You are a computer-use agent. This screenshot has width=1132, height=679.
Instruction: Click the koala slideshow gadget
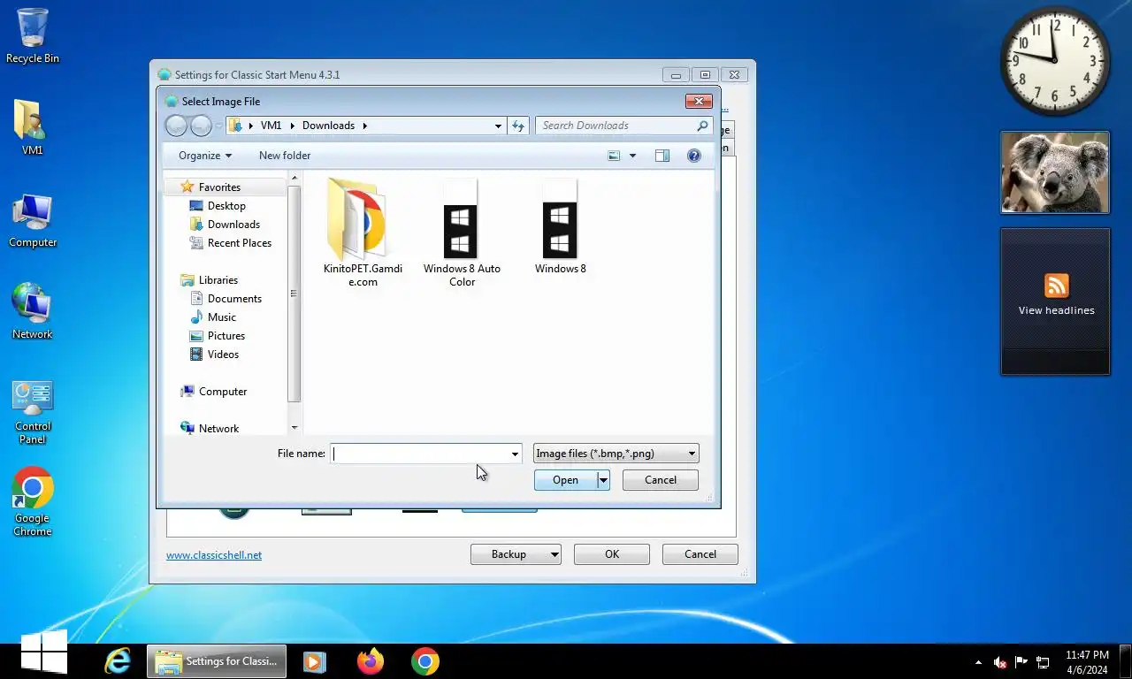[1055, 172]
